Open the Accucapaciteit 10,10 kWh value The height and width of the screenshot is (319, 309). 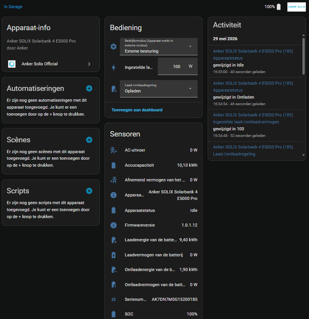click(187, 165)
